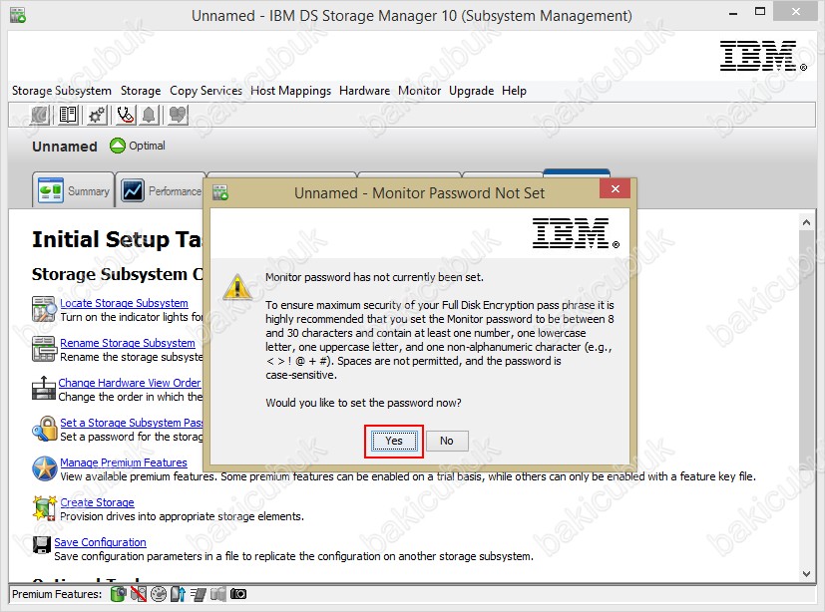825x612 pixels.
Task: Click the book-shaped toolbar icon
Action: 69,115
